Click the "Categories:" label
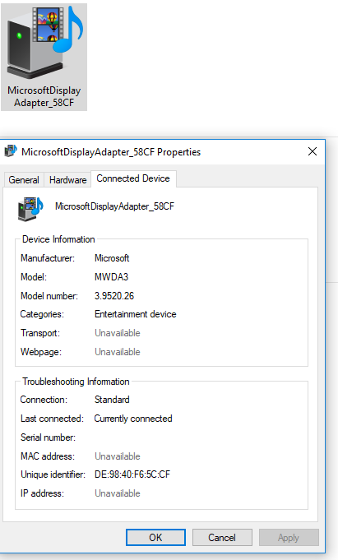Screen dimensions: 338x560 [x=42, y=314]
